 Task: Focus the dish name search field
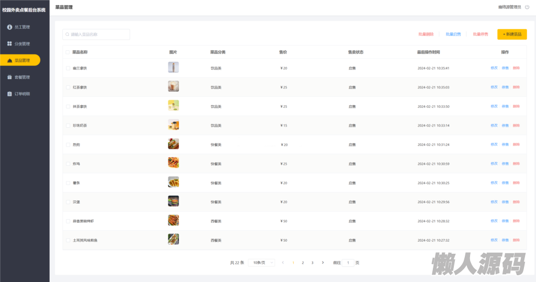pos(96,34)
